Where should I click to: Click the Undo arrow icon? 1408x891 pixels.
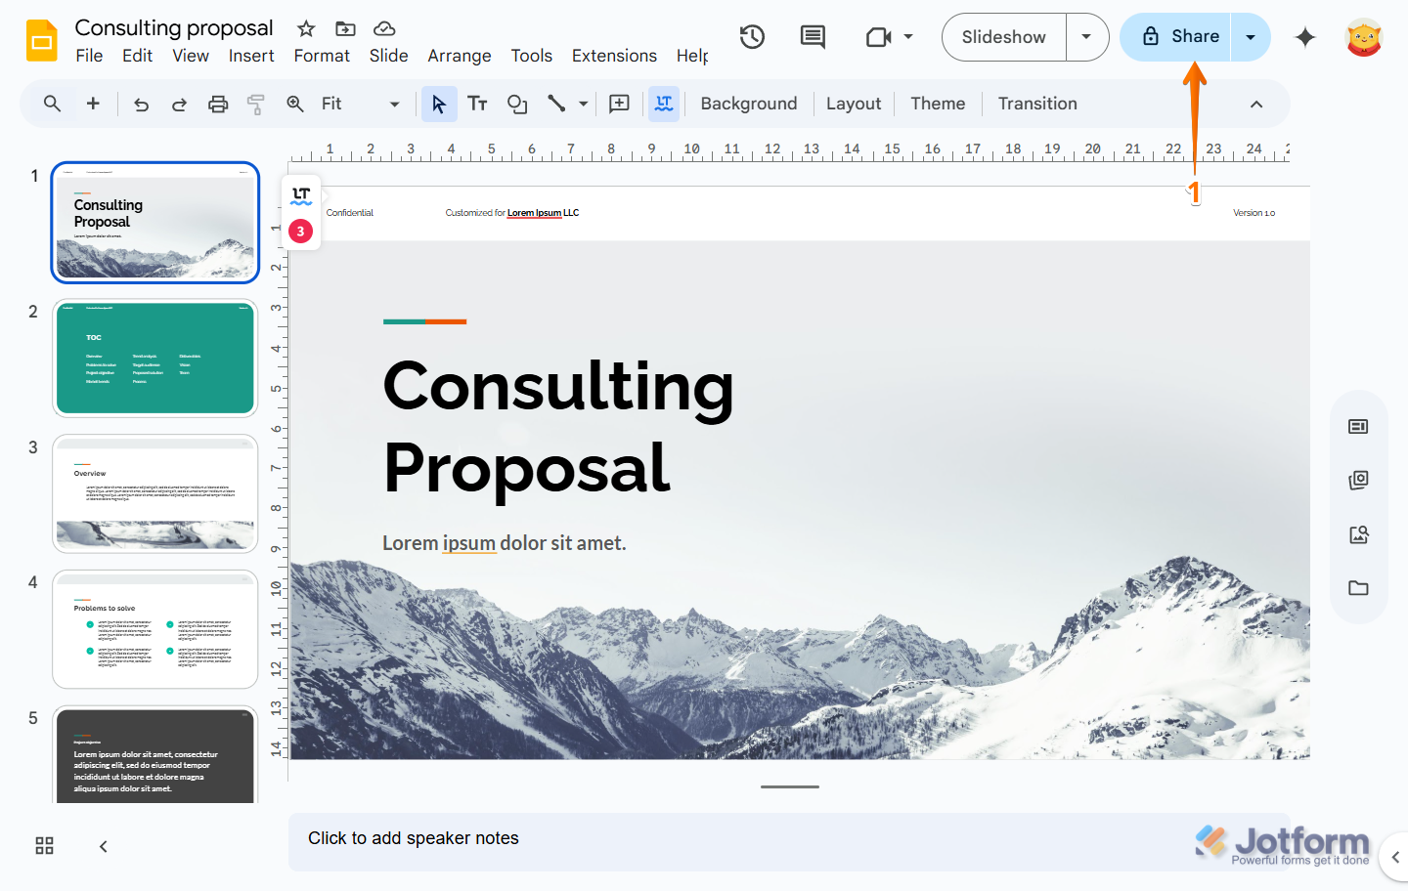[x=142, y=105]
